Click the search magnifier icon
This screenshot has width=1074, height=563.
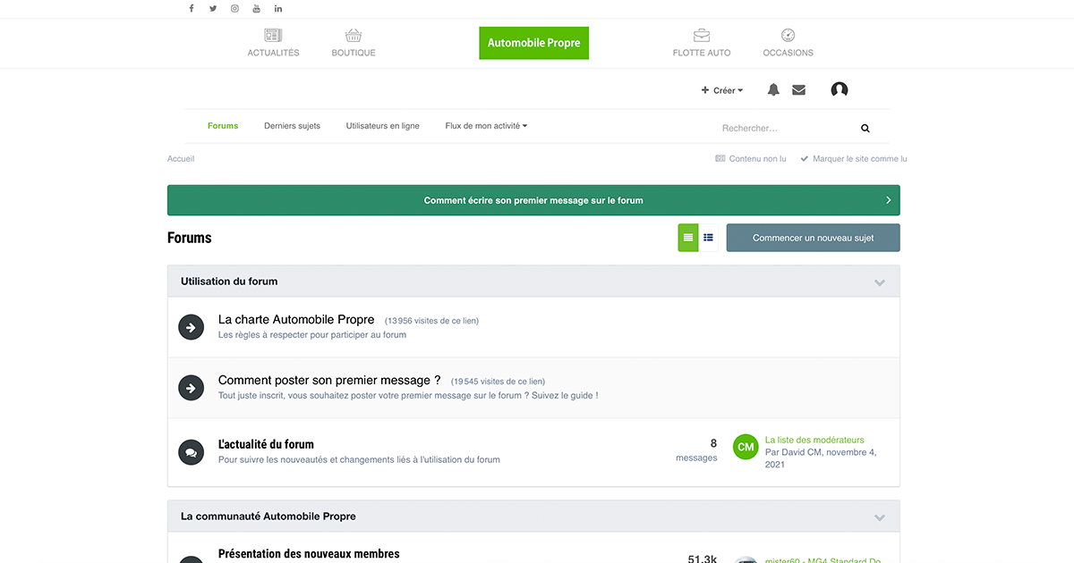pos(865,129)
